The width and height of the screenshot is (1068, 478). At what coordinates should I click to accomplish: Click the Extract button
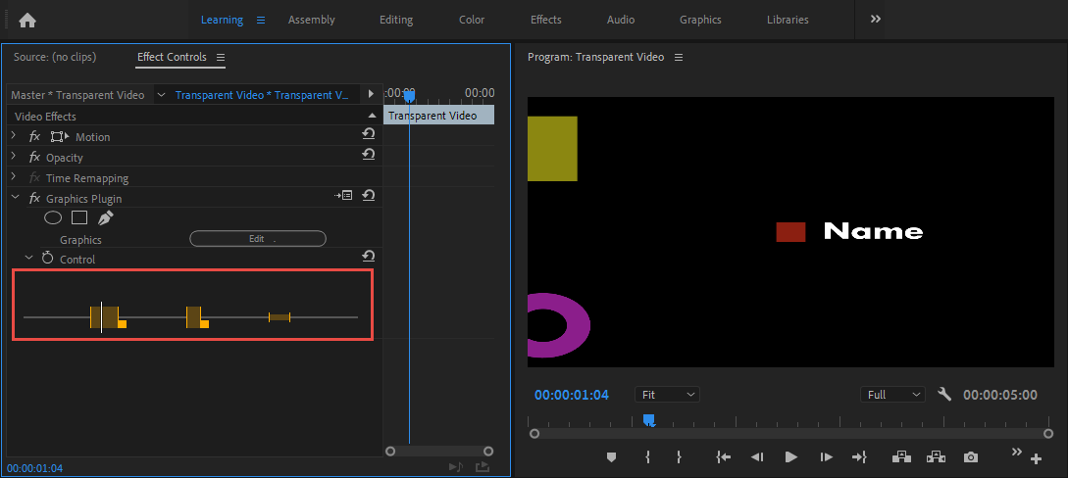(x=936, y=456)
